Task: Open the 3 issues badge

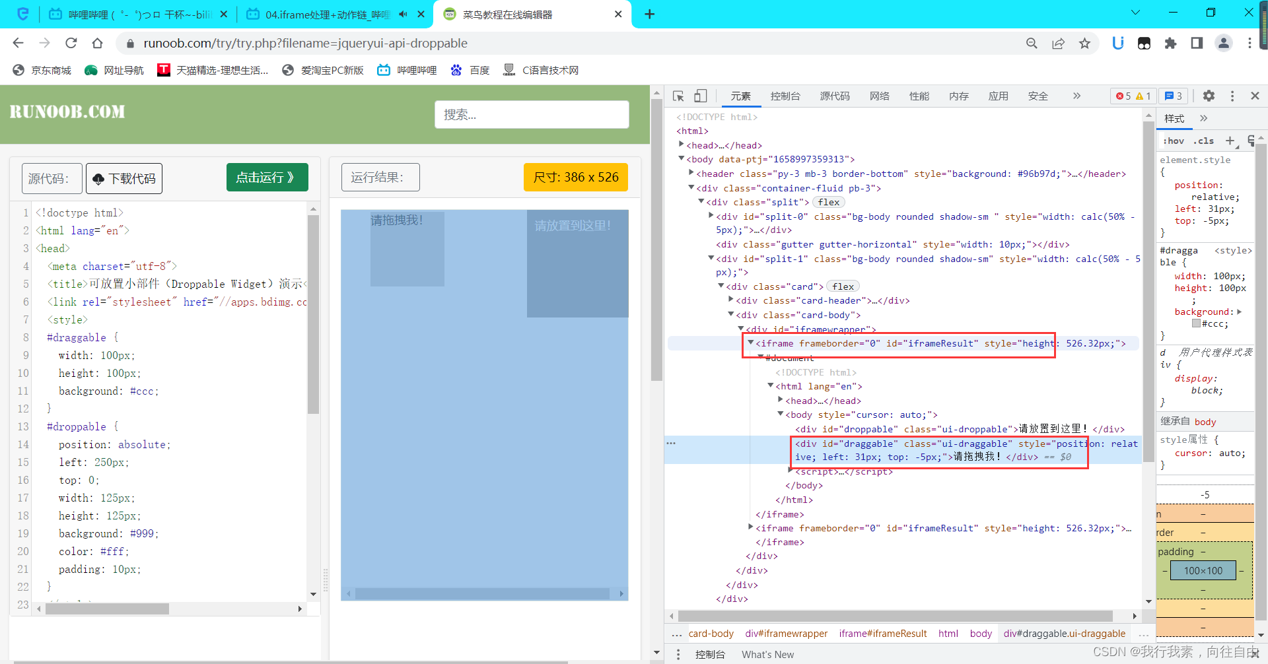Action: point(1174,96)
